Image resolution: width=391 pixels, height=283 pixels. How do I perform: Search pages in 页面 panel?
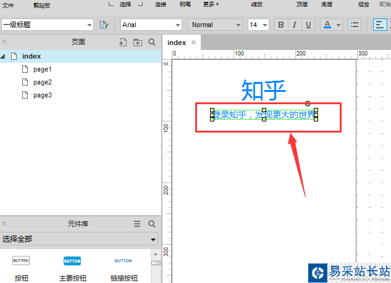coord(152,42)
